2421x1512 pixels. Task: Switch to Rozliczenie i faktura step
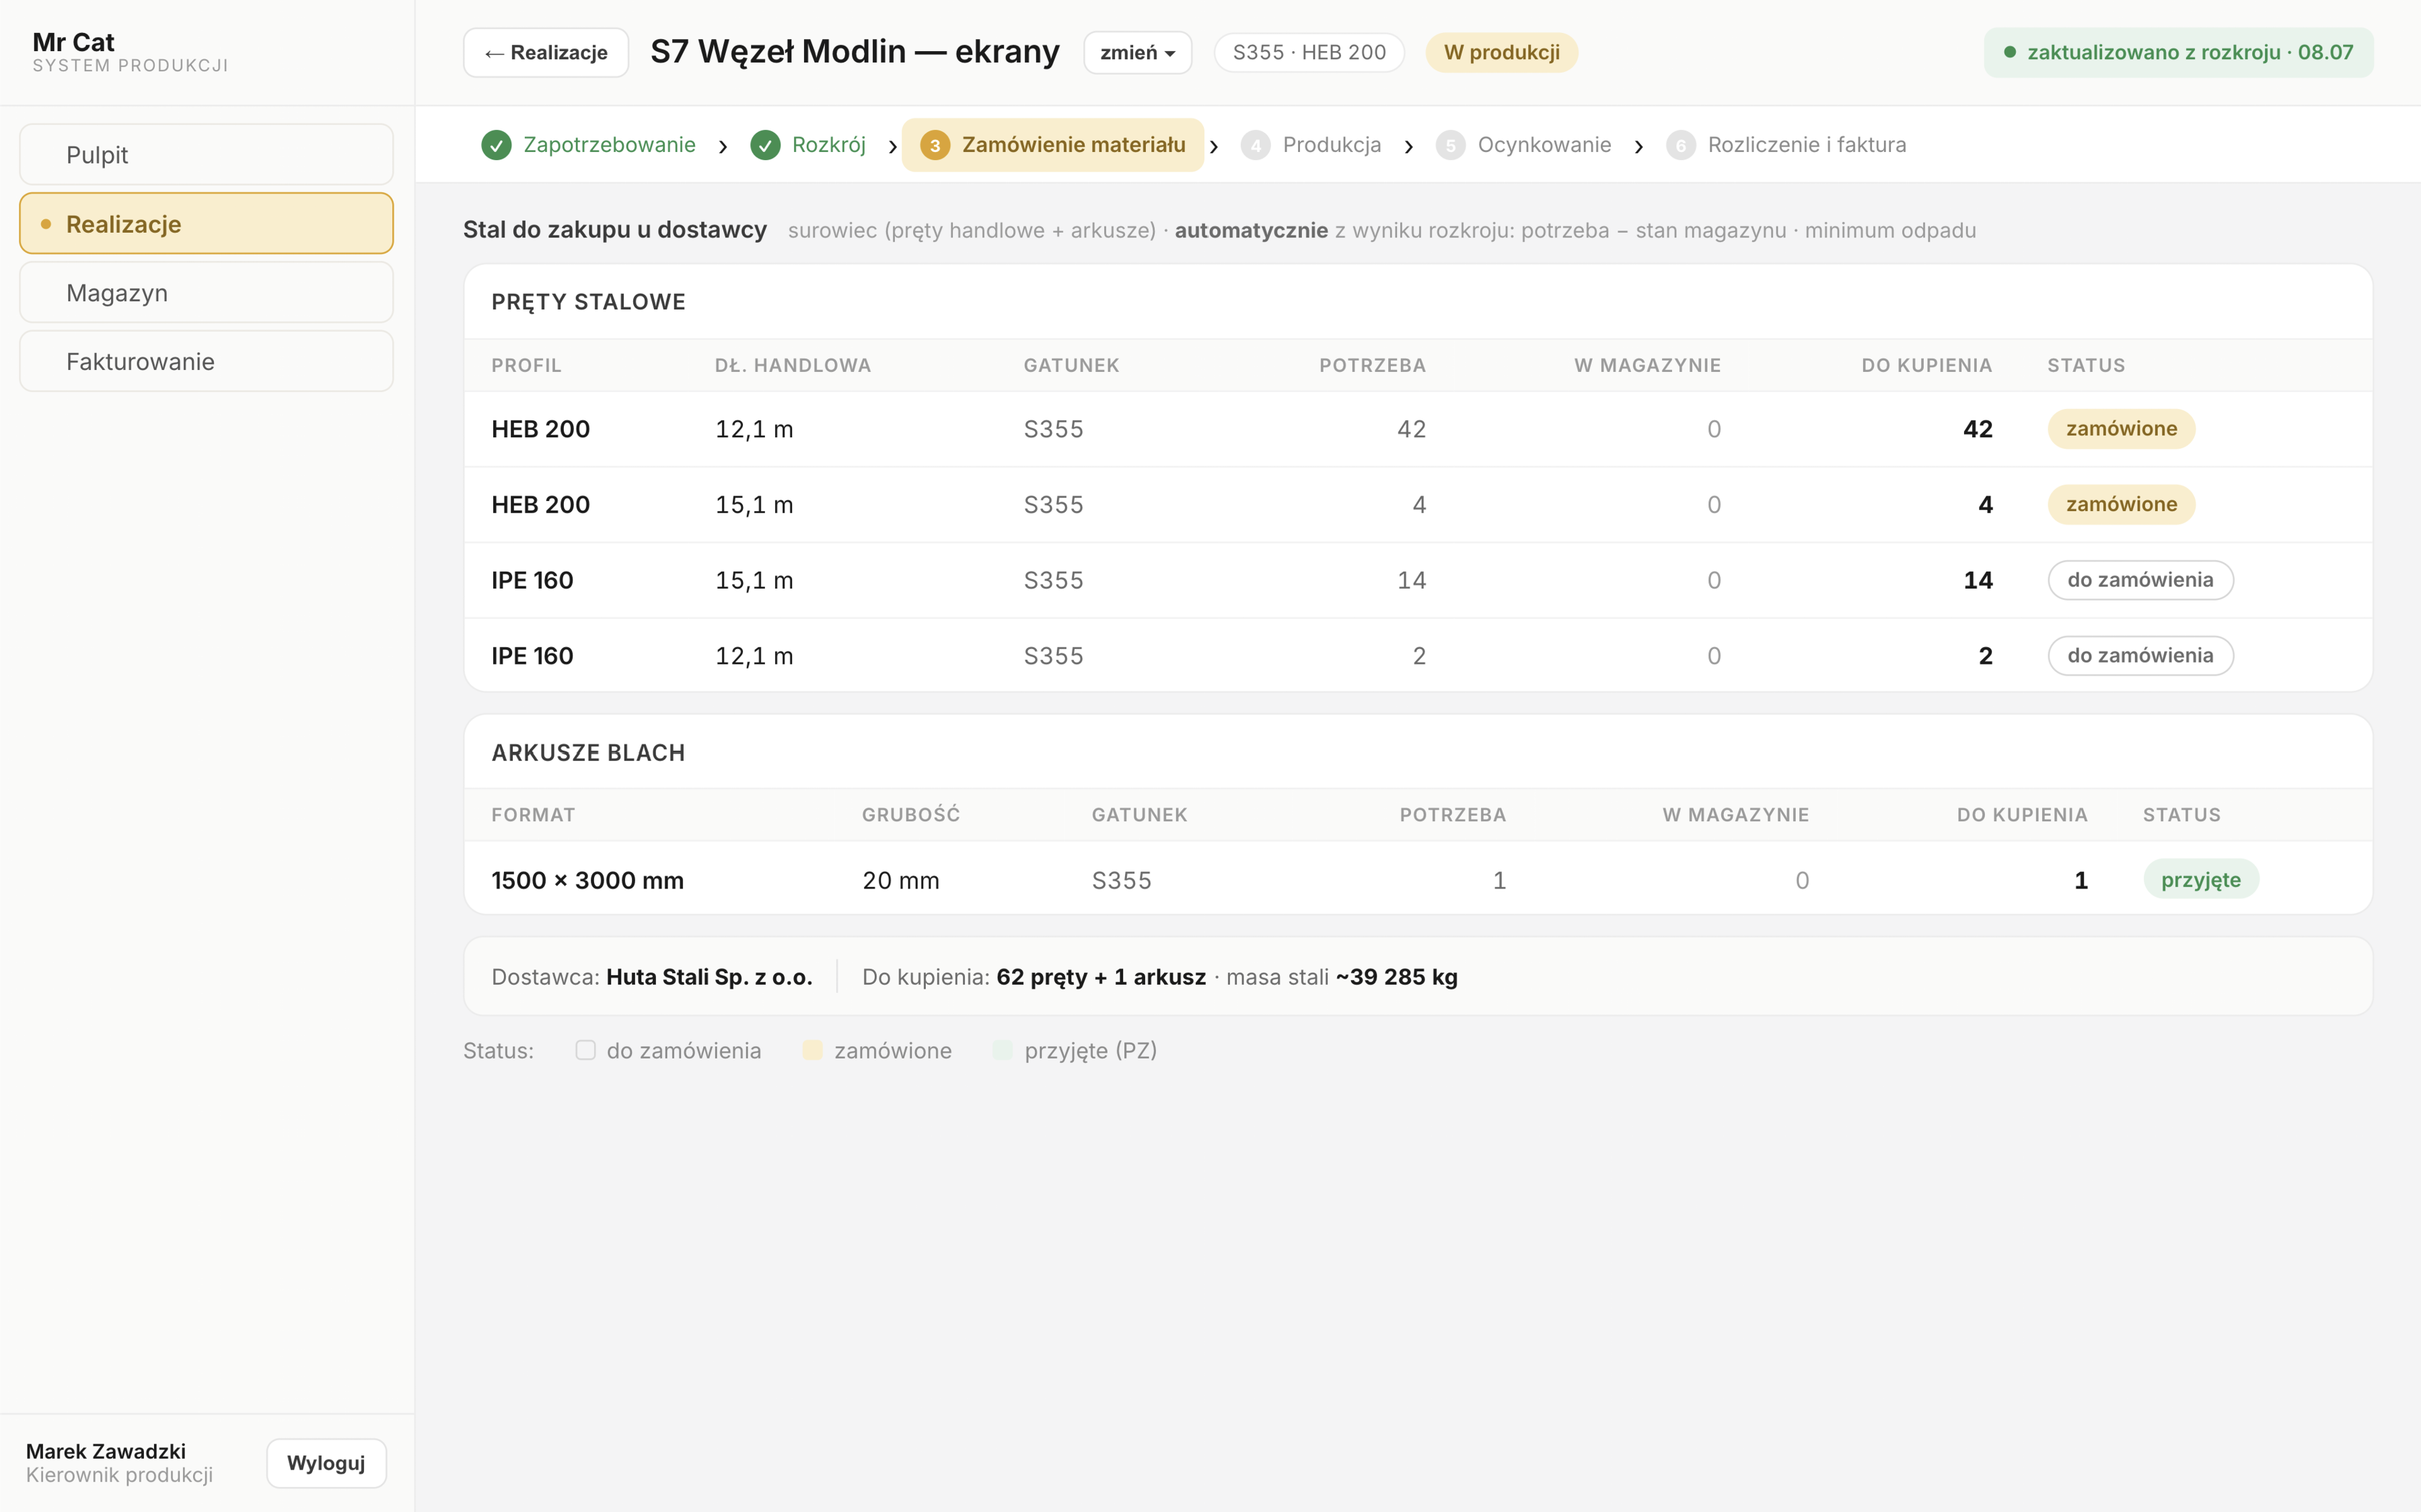pos(1786,145)
